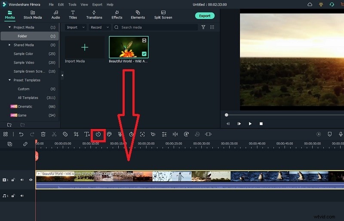Image resolution: width=344 pixels, height=221 pixels.
Task: Select the Folder tree item
Action: 30,36
